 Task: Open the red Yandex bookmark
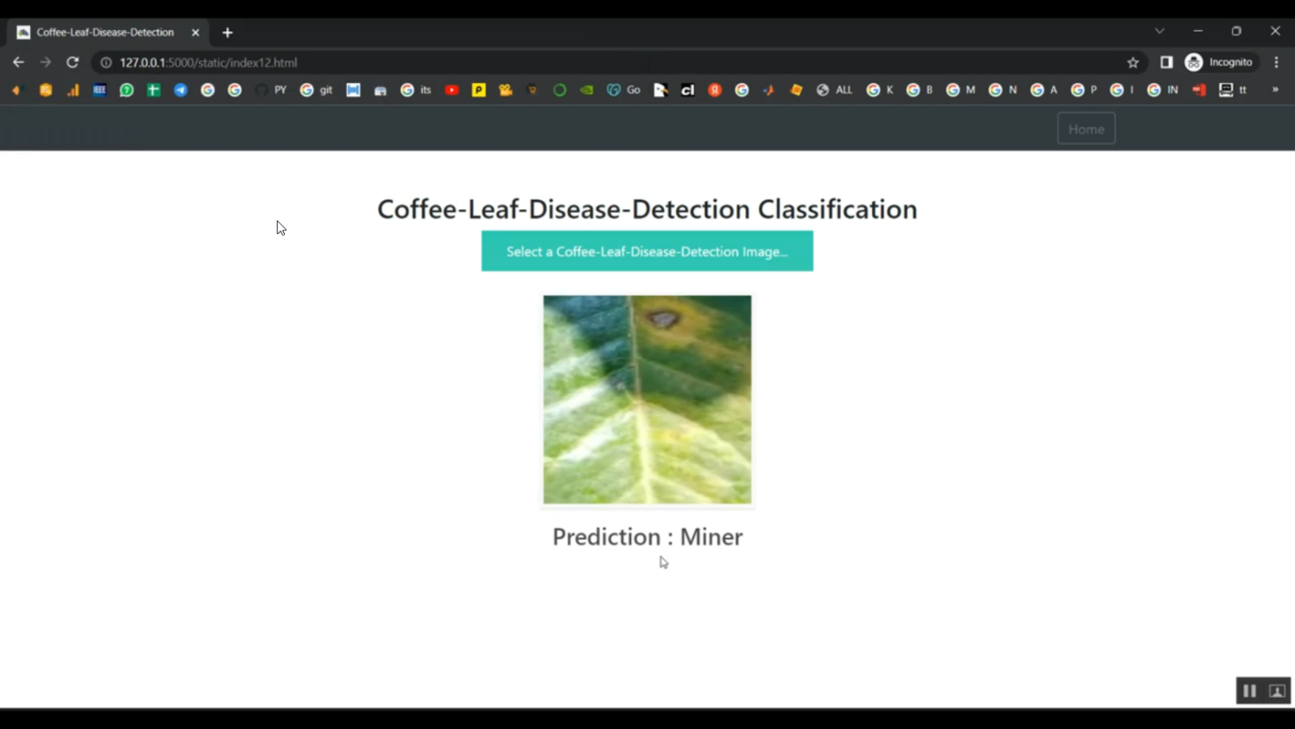(x=715, y=90)
